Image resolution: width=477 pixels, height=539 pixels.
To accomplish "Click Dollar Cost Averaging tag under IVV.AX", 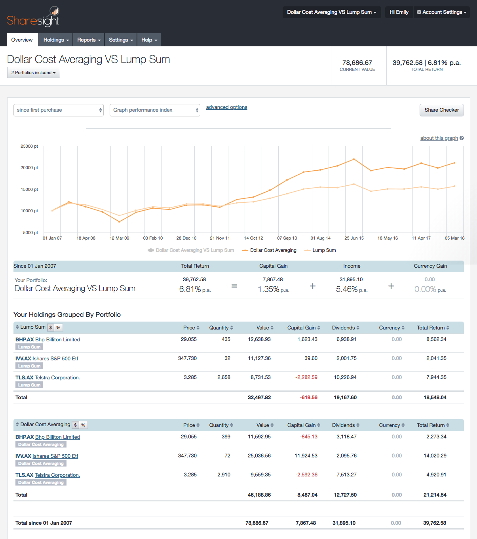I will point(41,463).
